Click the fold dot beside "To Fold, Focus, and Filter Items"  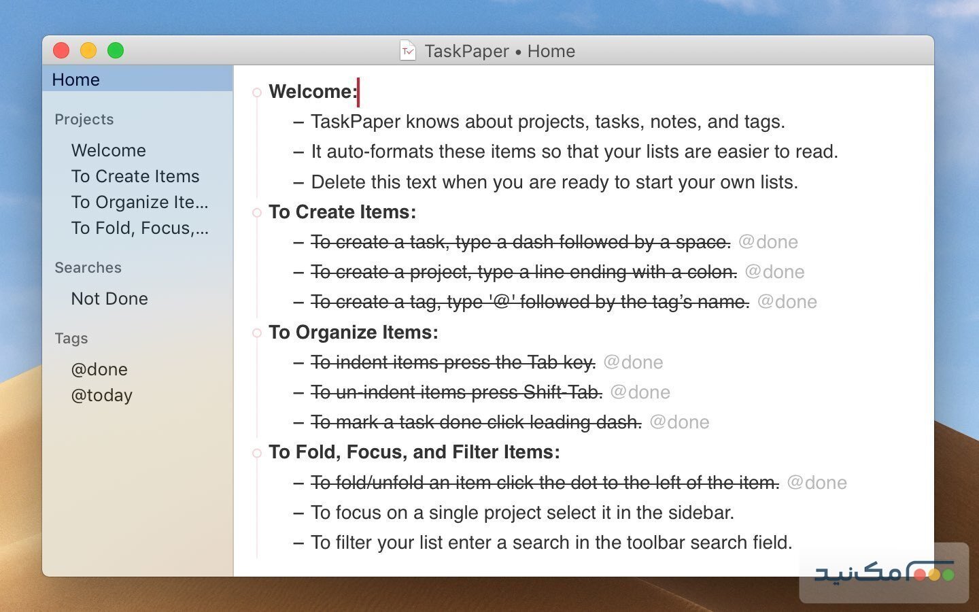tap(256, 452)
